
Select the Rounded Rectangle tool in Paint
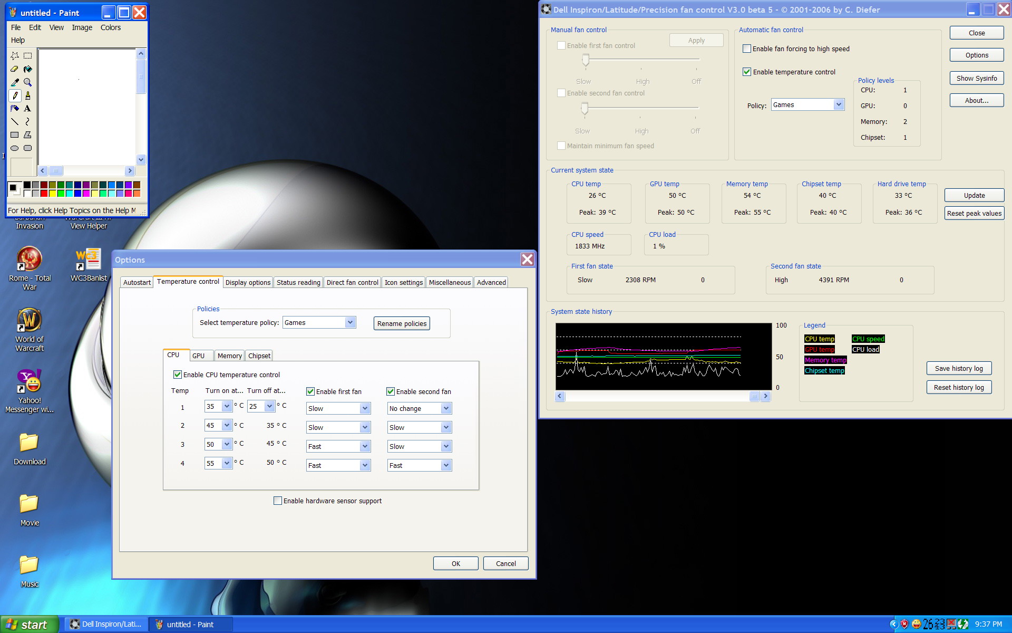pos(28,148)
